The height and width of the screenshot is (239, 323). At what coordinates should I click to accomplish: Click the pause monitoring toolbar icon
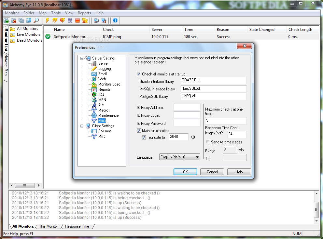click(x=70, y=20)
